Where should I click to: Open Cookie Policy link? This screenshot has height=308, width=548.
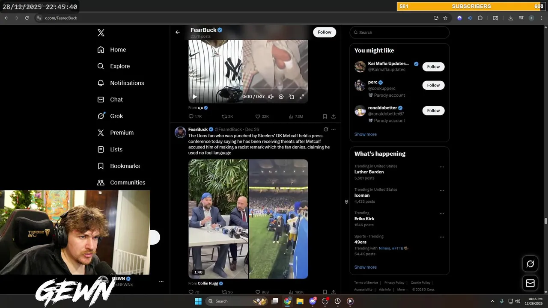point(420,283)
